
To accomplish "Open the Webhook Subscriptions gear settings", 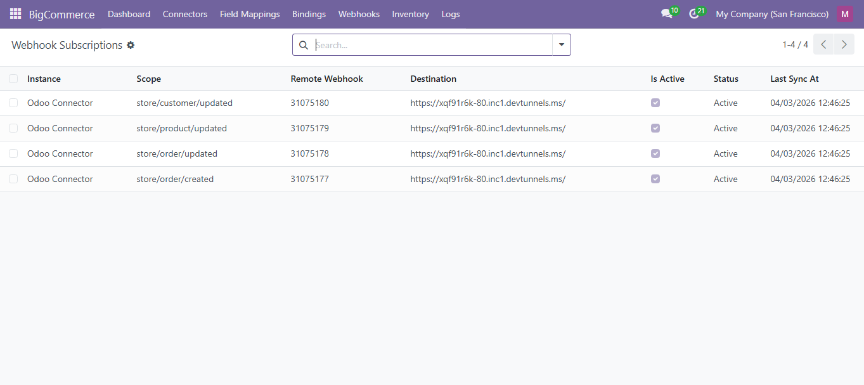I will point(131,45).
